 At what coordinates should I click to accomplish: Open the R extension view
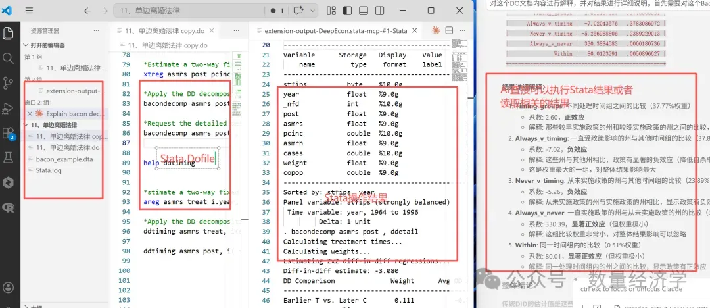(x=8, y=207)
